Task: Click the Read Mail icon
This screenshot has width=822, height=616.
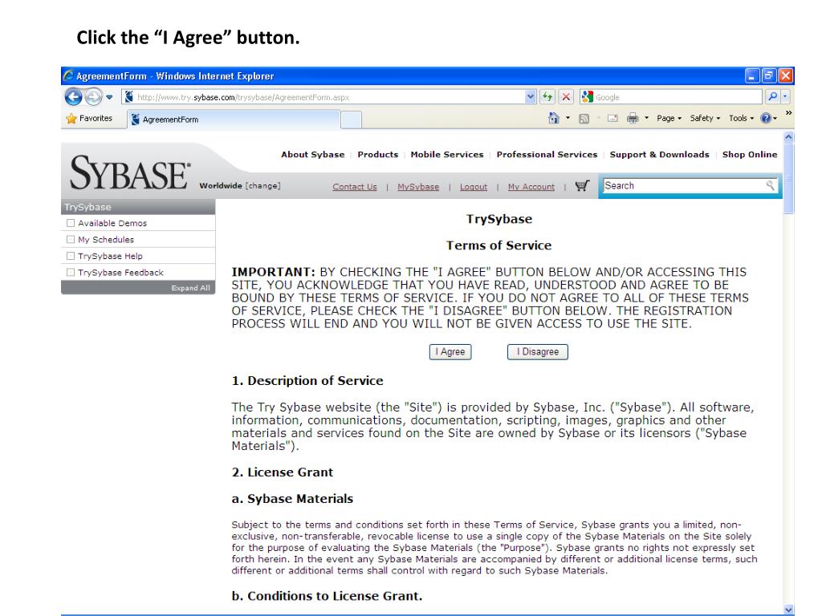Action: [x=612, y=119]
